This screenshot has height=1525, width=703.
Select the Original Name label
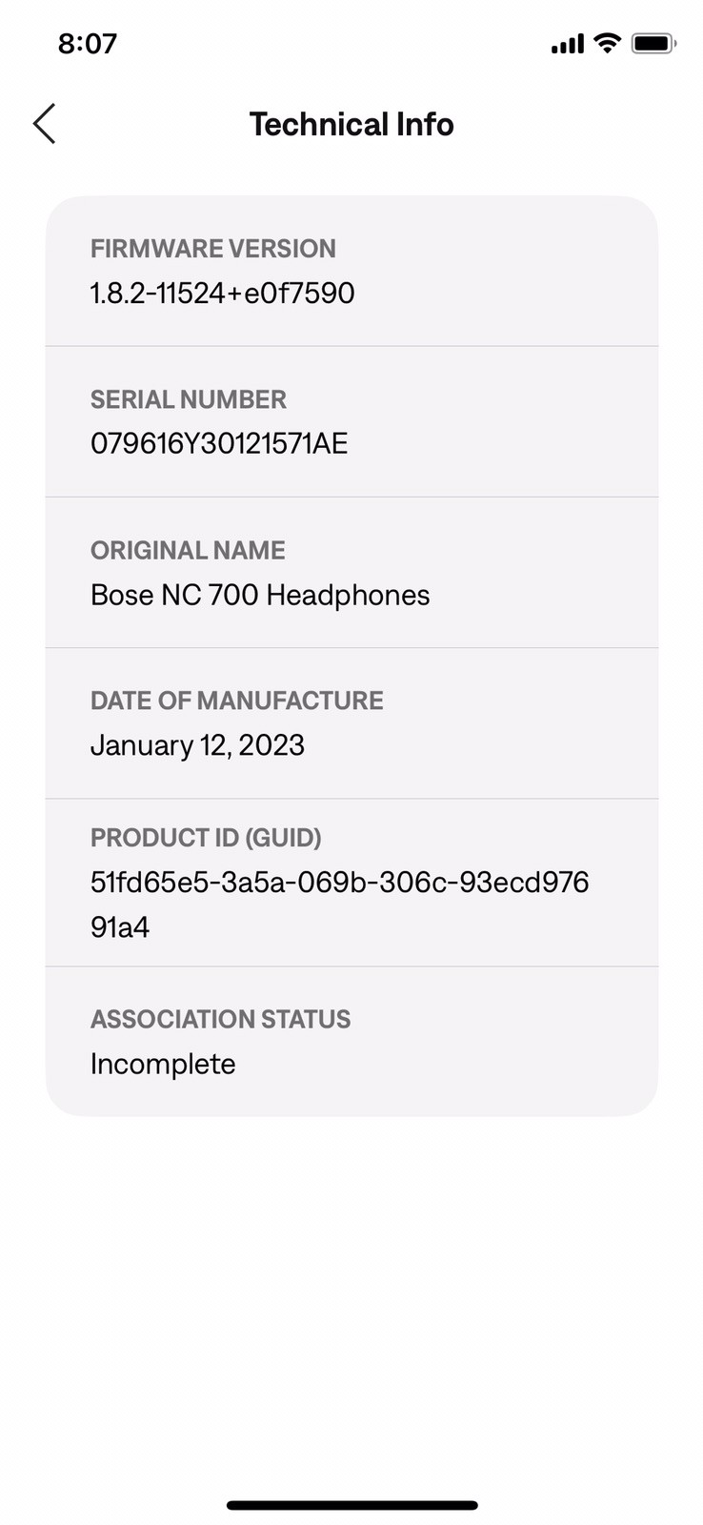point(188,550)
